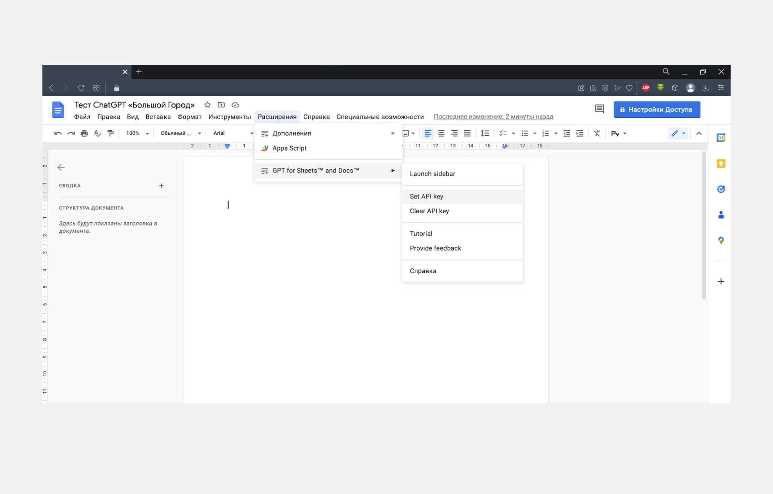The image size is (773, 494).
Task: Open the browser profile avatar
Action: coord(690,88)
